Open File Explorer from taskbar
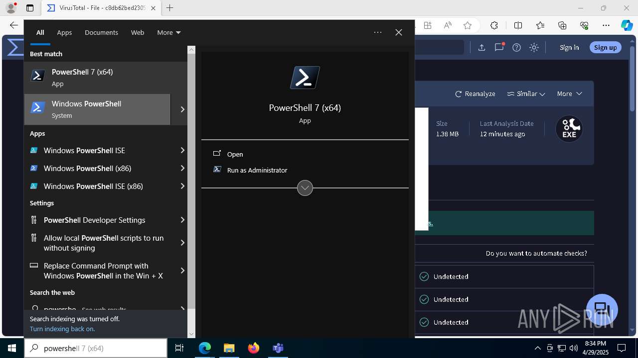The width and height of the screenshot is (638, 358). click(x=229, y=348)
